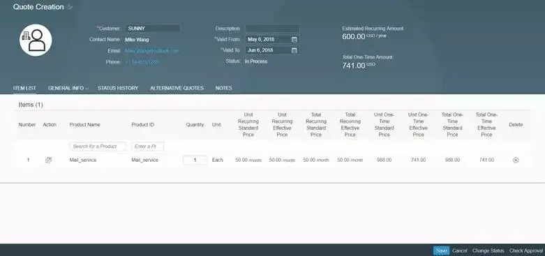Click the Total Recurring Effective Price header
Viewport: 545px width, 256px height.
350,125
